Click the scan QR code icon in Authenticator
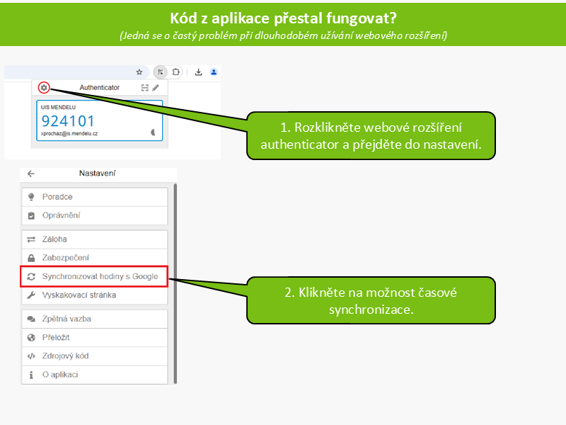This screenshot has width=566, height=425. click(145, 88)
